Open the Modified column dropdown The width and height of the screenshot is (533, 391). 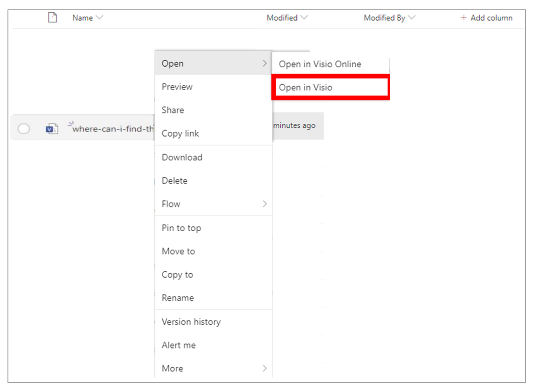coord(287,18)
